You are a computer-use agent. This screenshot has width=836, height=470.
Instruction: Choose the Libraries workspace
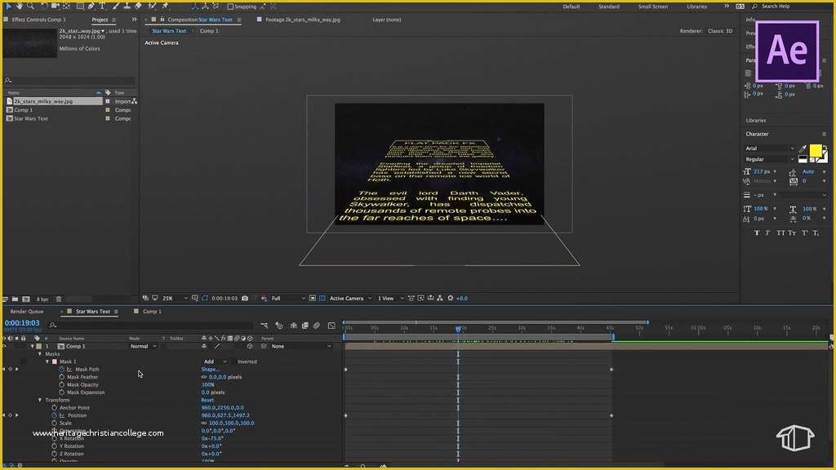[697, 7]
